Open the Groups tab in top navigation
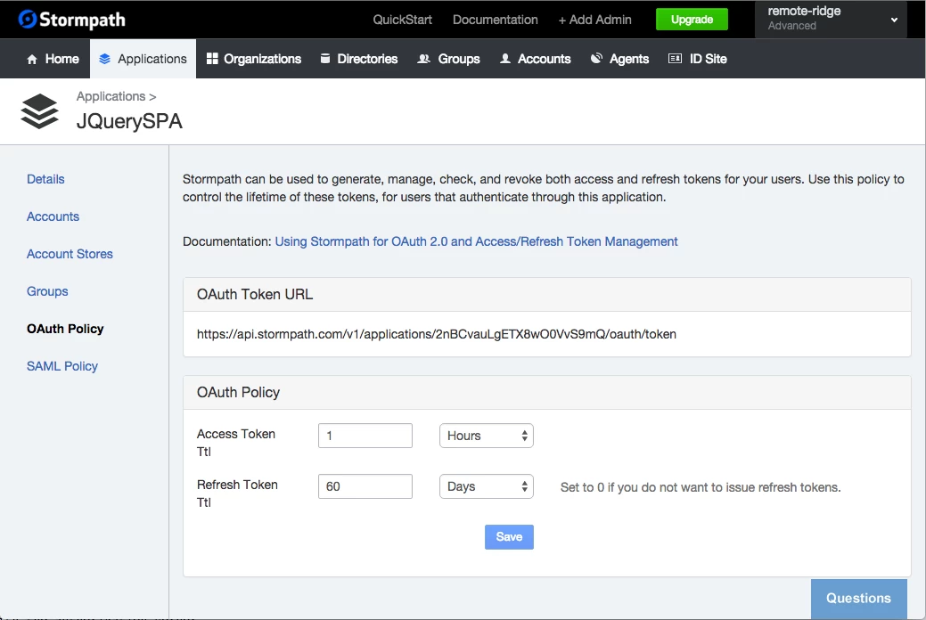The image size is (926, 620). (x=449, y=59)
